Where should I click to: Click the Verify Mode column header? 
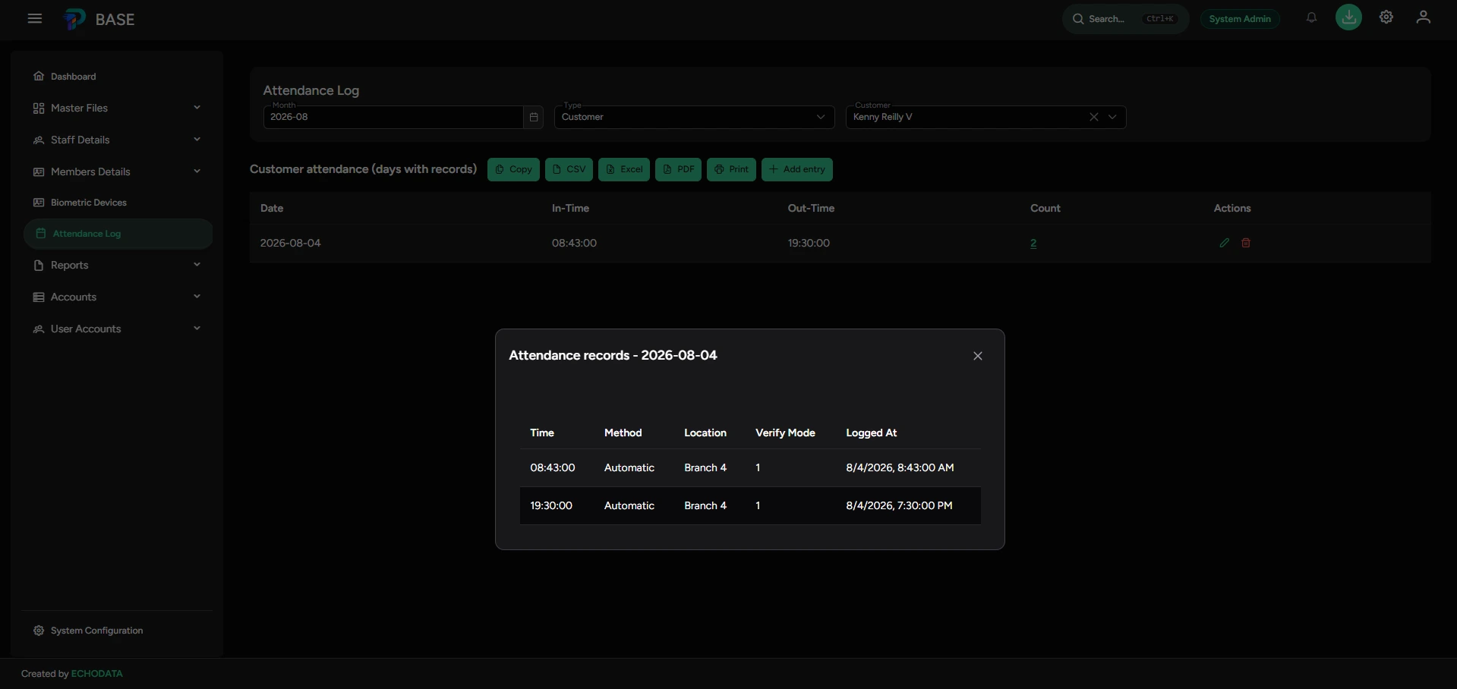tap(785, 433)
